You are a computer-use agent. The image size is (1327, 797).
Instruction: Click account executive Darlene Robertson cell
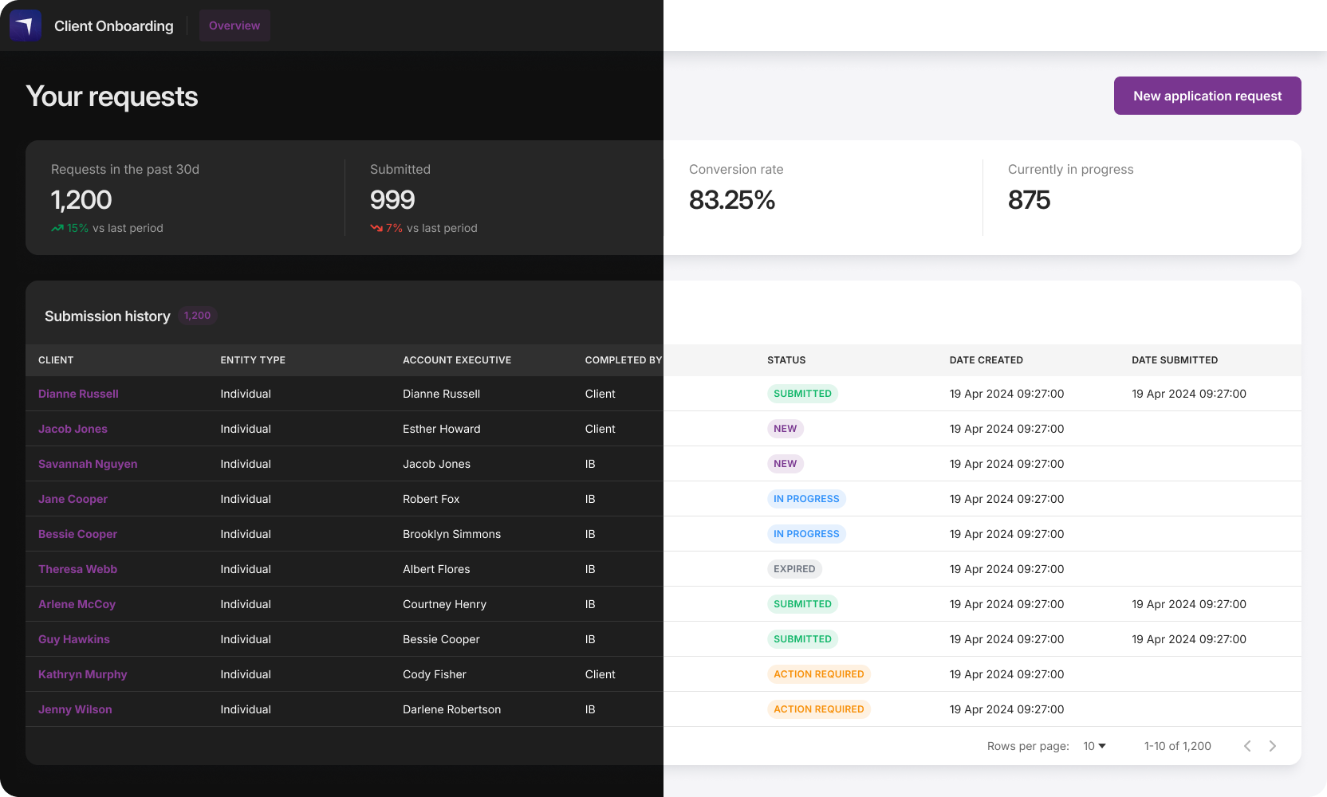click(x=452, y=709)
